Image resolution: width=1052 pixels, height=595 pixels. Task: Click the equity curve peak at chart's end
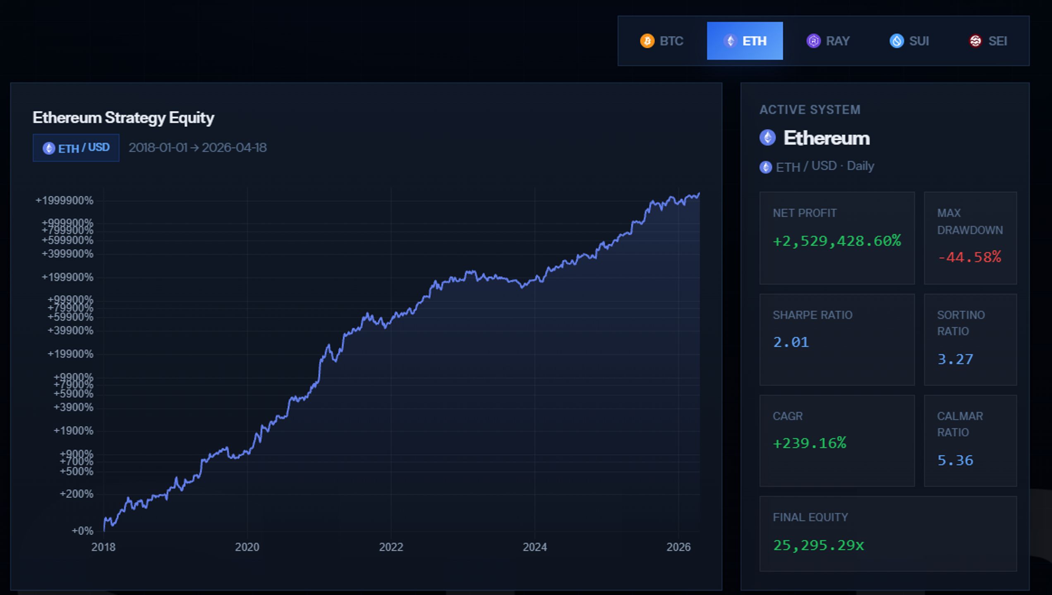pyautogui.click(x=699, y=193)
